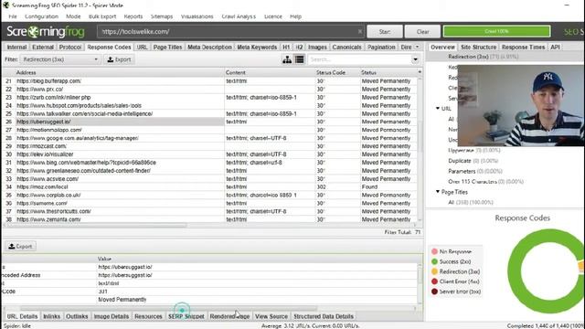Image resolution: width=585 pixels, height=329 pixels.
Task: Open the API tab
Action: click(x=555, y=47)
